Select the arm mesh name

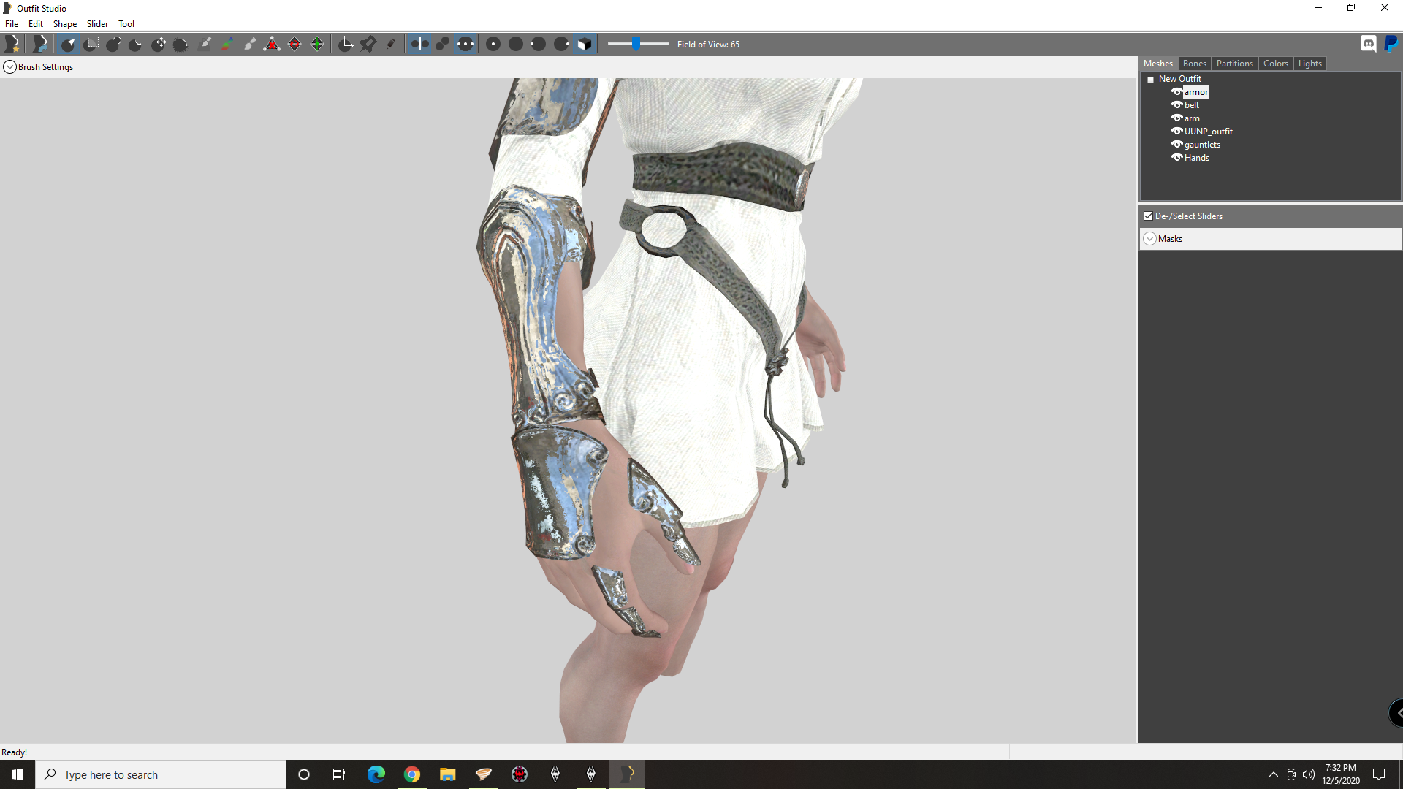[1192, 118]
